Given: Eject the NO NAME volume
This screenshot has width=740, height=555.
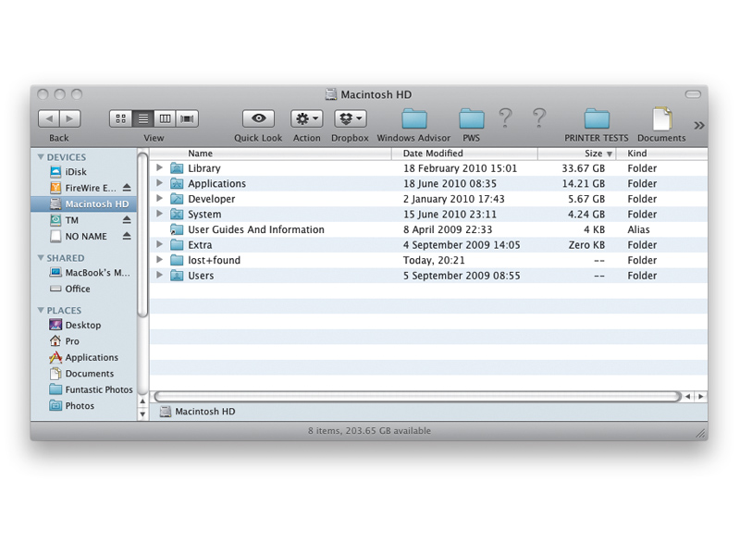Looking at the screenshot, I should [127, 236].
